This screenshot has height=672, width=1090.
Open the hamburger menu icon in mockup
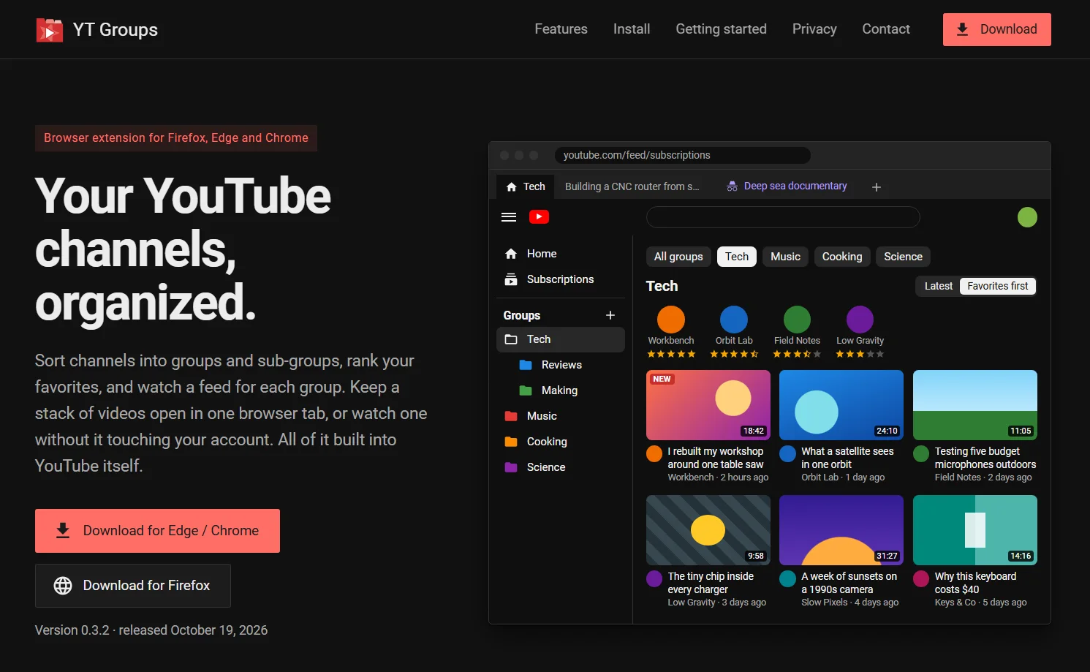tap(509, 217)
